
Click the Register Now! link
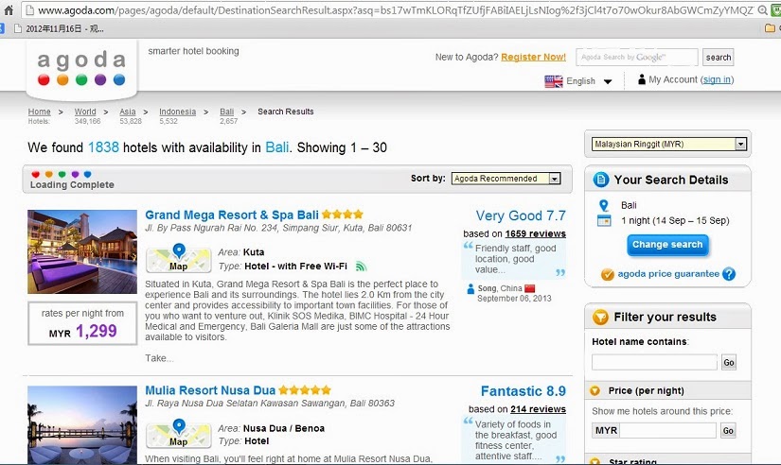pyautogui.click(x=534, y=58)
